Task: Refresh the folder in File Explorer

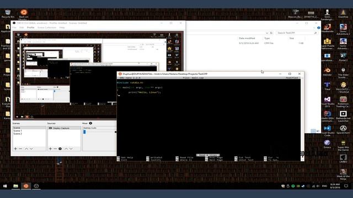Action: click(x=271, y=33)
